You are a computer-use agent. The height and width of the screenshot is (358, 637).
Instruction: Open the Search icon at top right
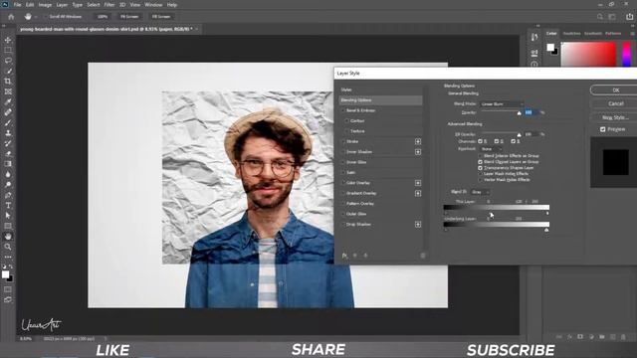(600, 17)
